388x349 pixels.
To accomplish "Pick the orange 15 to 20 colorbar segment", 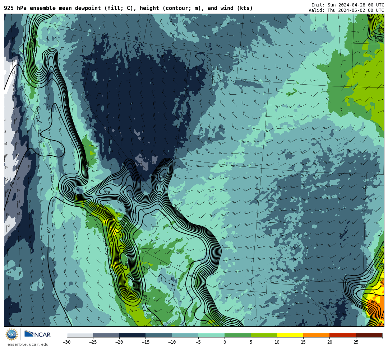I will tap(317, 335).
